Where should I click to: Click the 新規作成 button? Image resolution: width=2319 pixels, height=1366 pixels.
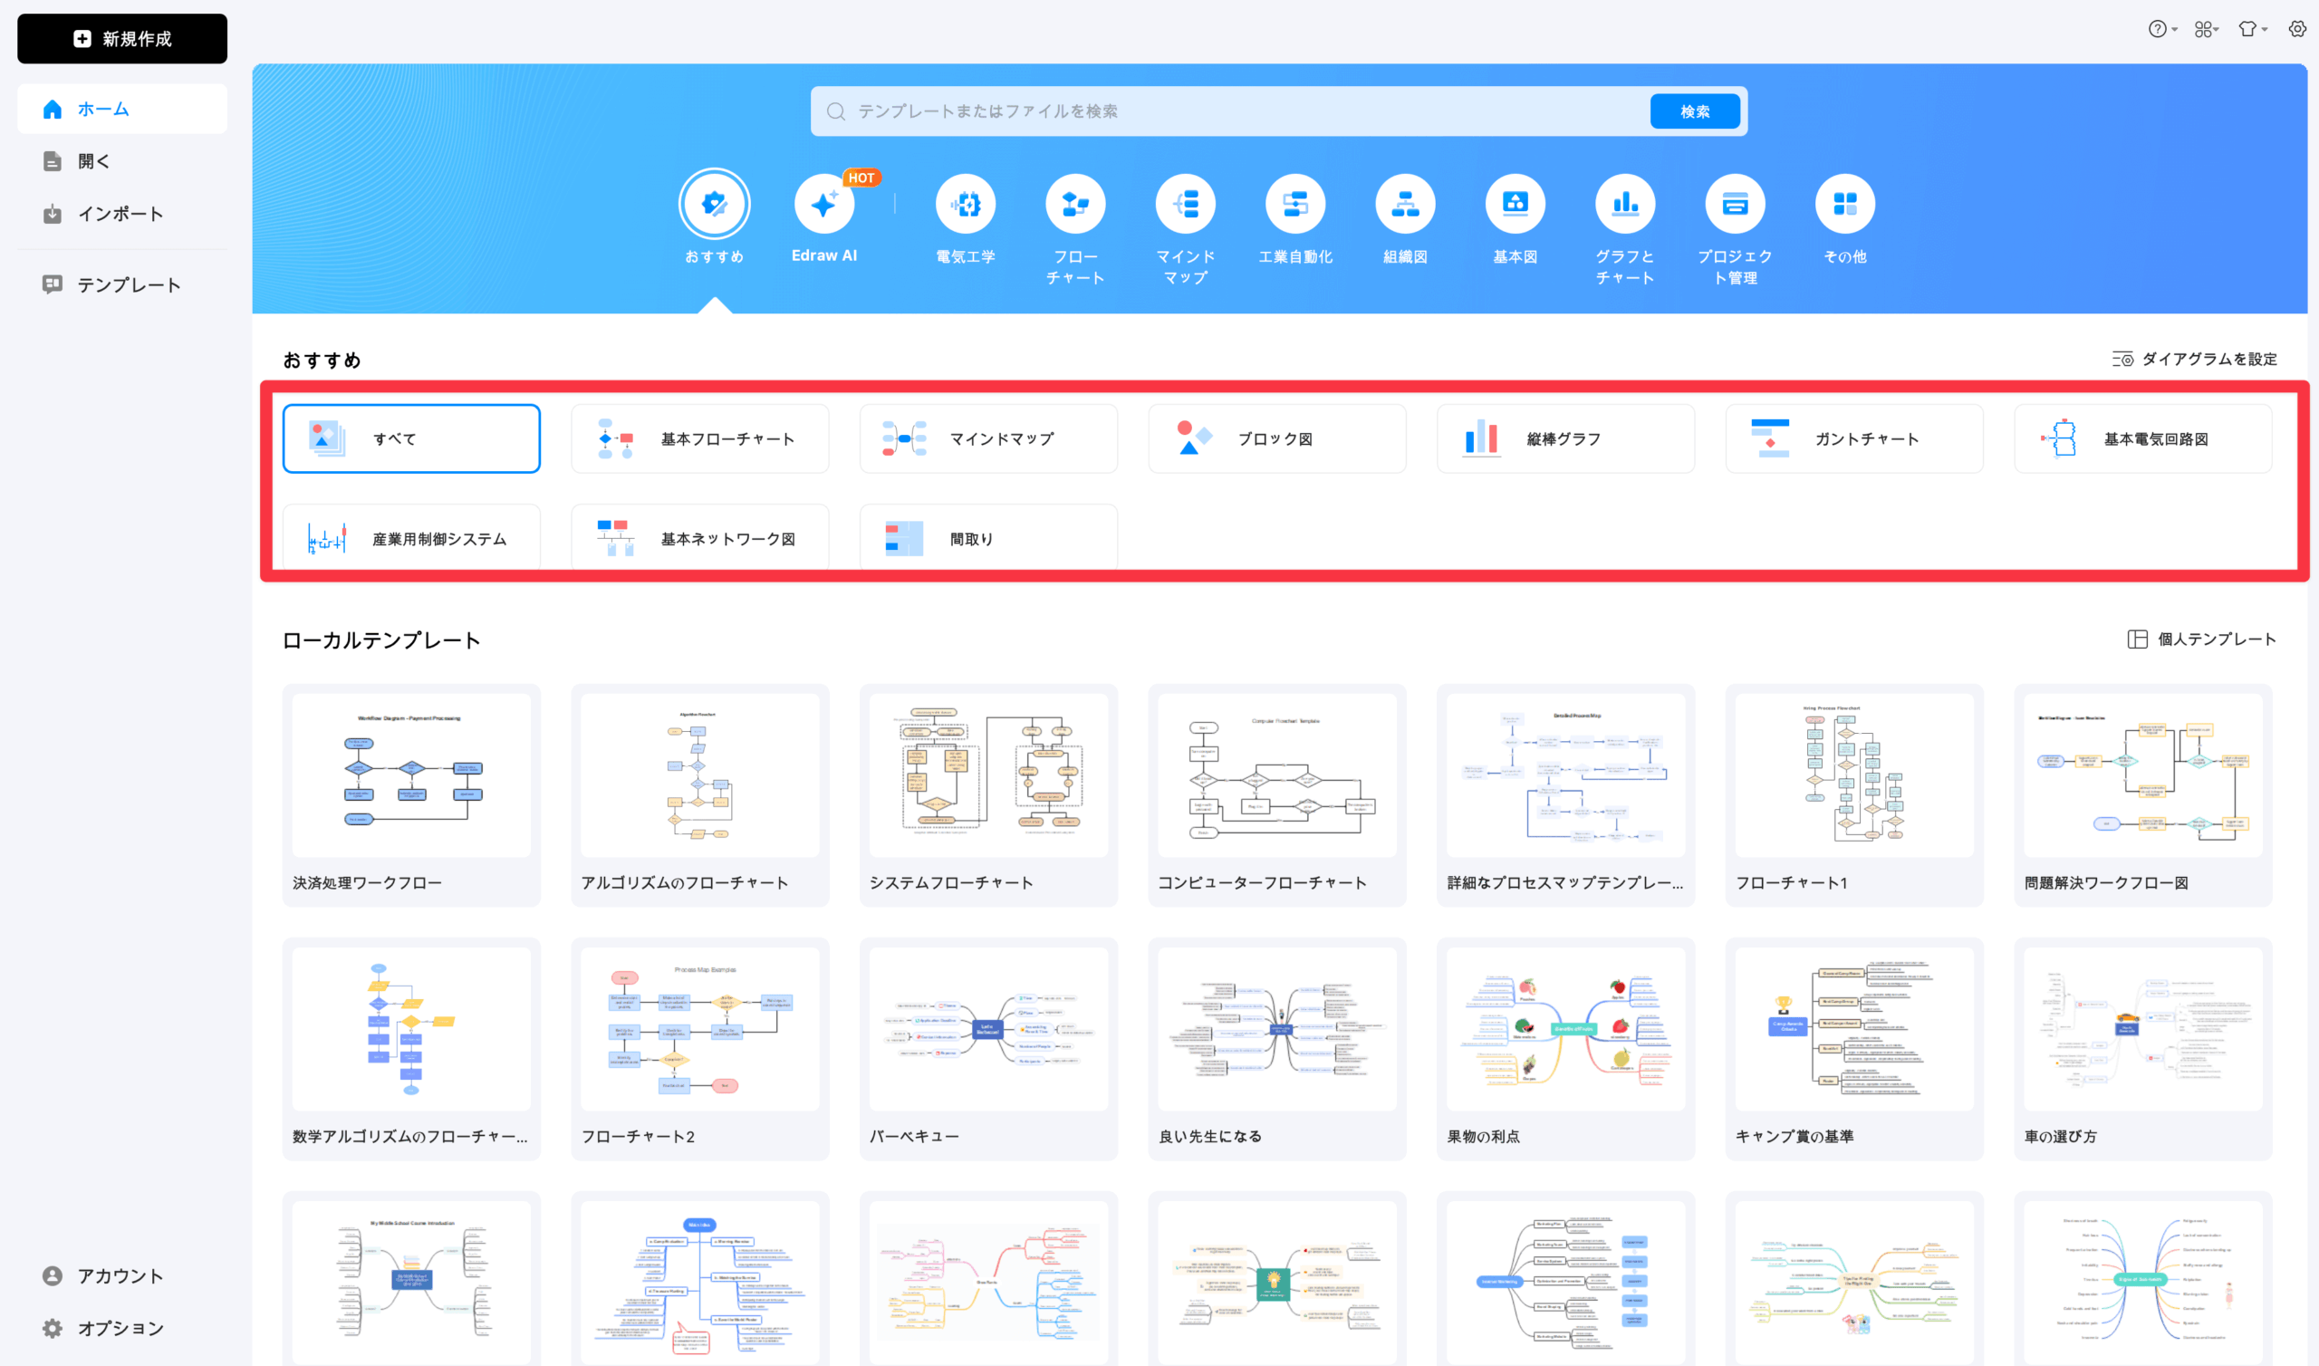[x=121, y=39]
